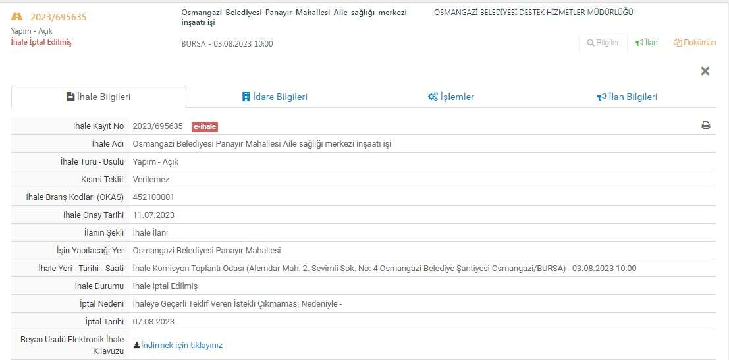Image resolution: width=729 pixels, height=360 pixels.
Task: Click the gears icon on the İşlemler tab
Action: click(433, 97)
